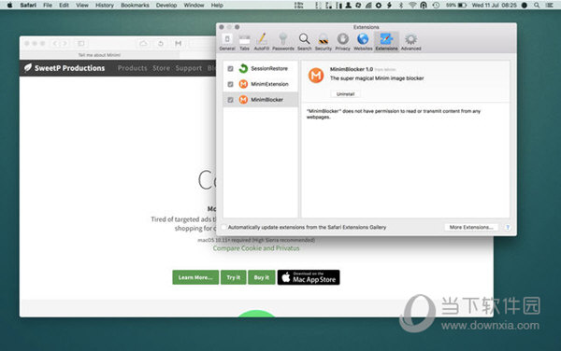Click the green Learn More button
561x351 pixels.
tap(195, 277)
